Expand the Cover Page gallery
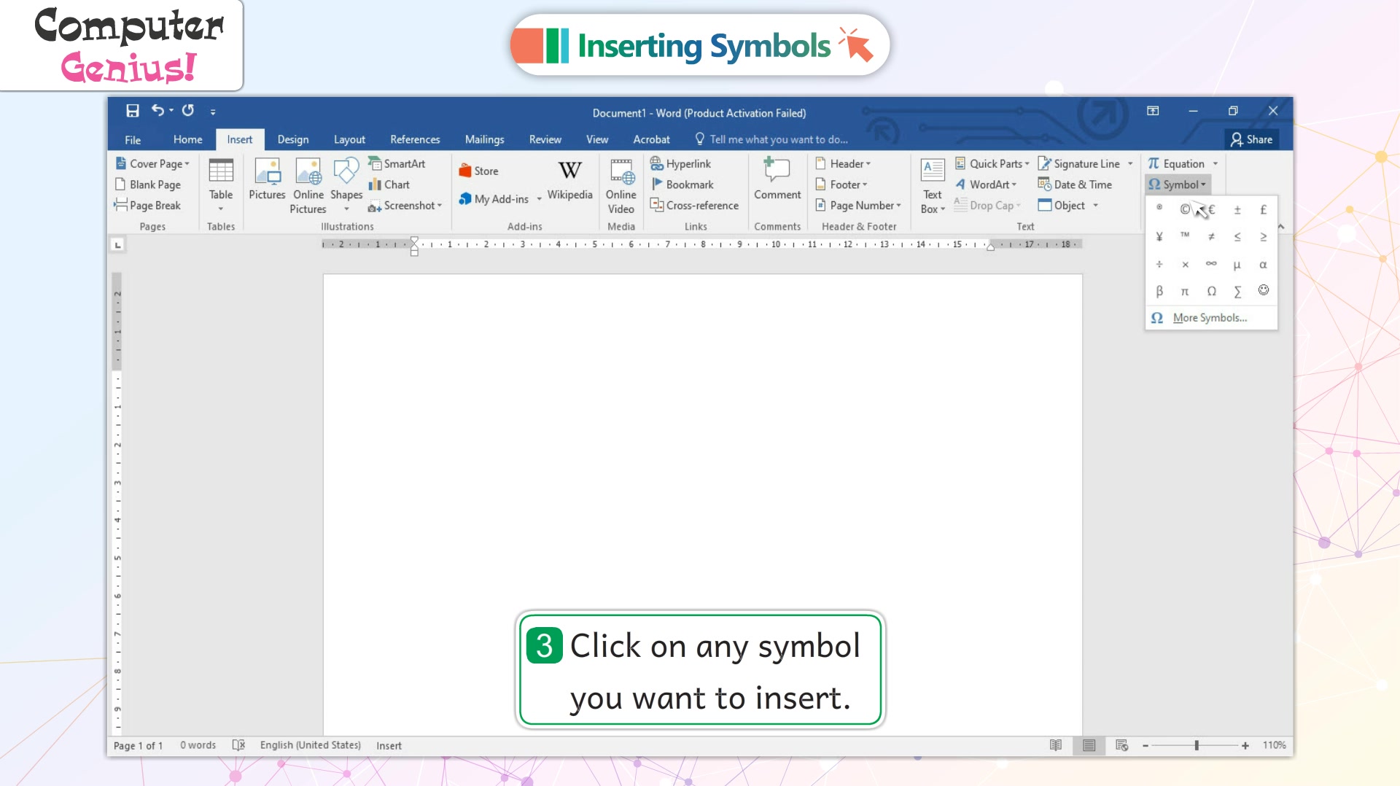The image size is (1400, 786). click(x=152, y=164)
